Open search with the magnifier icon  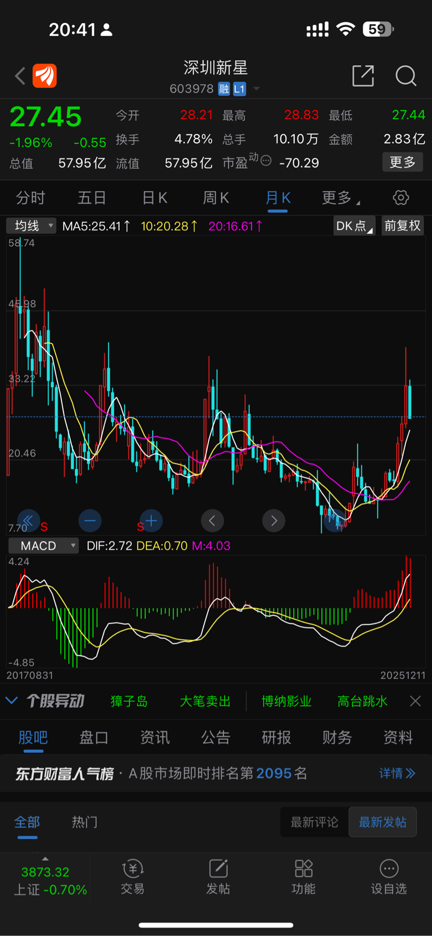(406, 76)
